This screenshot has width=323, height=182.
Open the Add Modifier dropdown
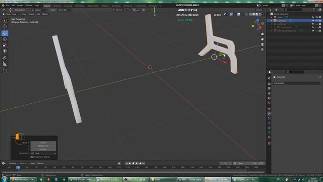point(297,83)
